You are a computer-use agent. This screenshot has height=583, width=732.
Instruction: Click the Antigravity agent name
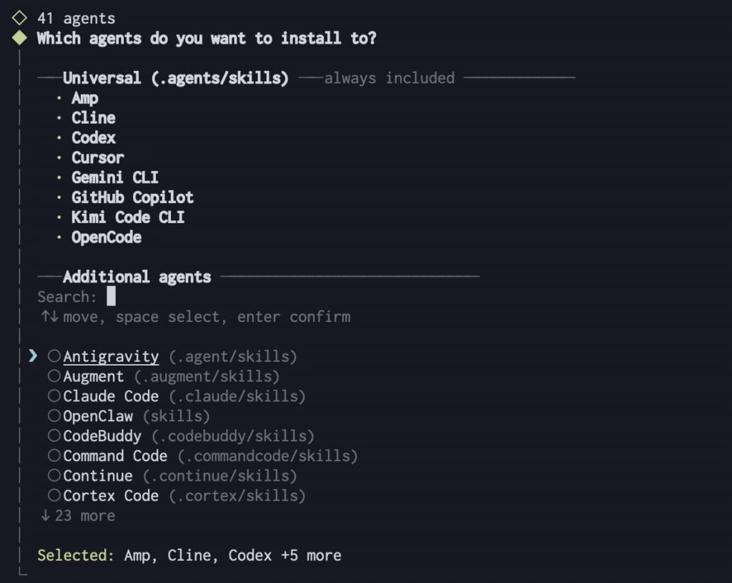[111, 356]
